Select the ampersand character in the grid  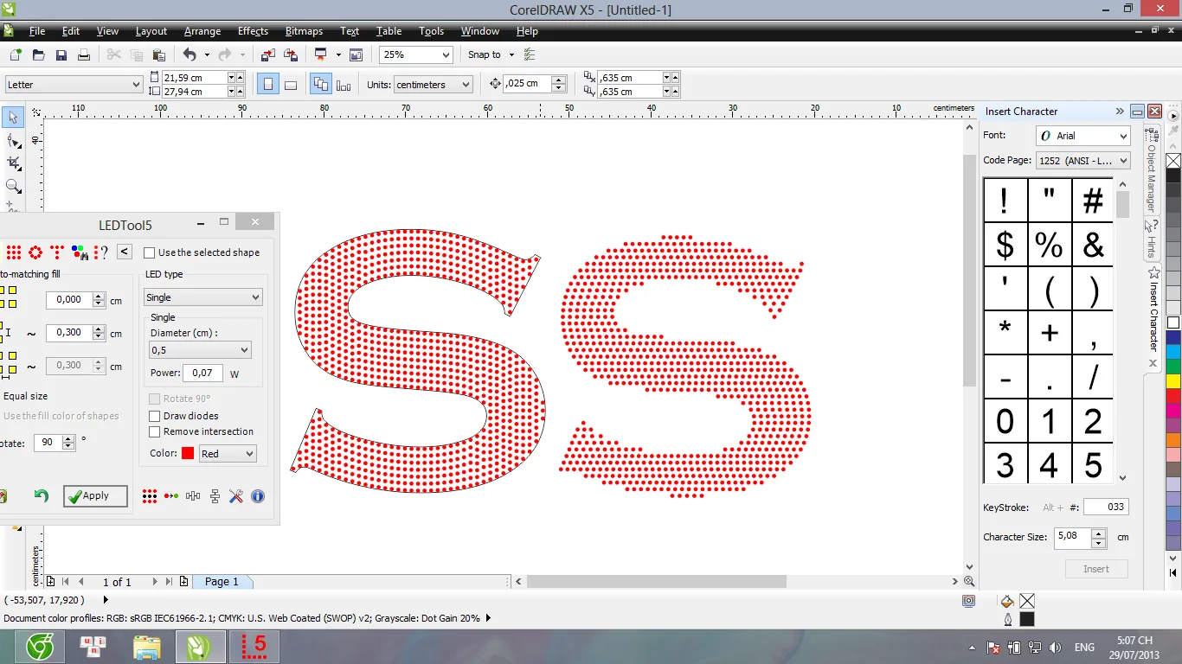pyautogui.click(x=1094, y=245)
